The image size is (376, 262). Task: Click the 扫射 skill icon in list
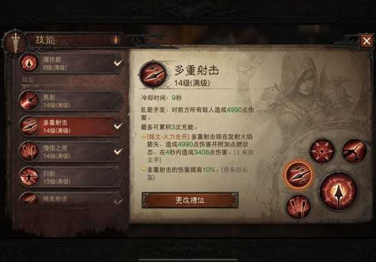coord(29,177)
